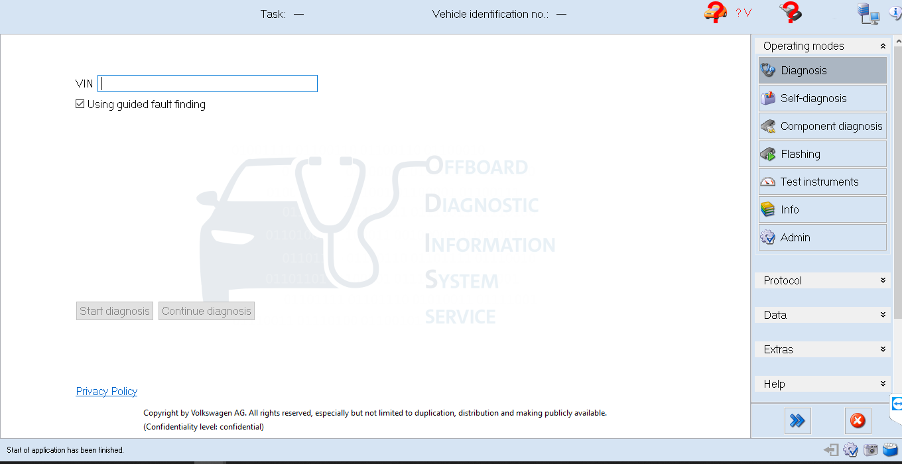Screen dimensions: 902x464
Task: Take a screenshot with the camera icon
Action: 871,450
